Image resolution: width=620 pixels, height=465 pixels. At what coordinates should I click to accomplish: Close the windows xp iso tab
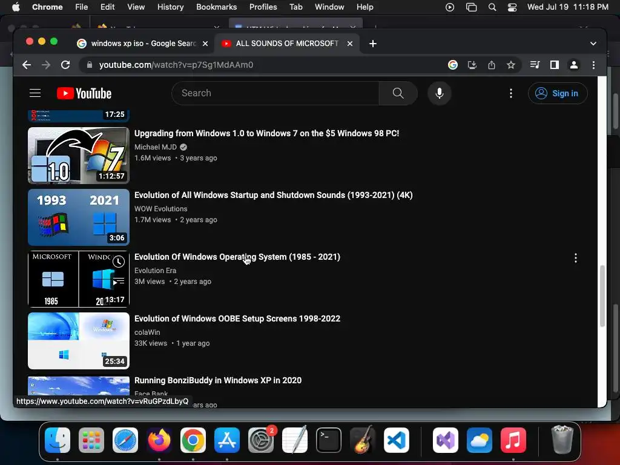(x=205, y=44)
